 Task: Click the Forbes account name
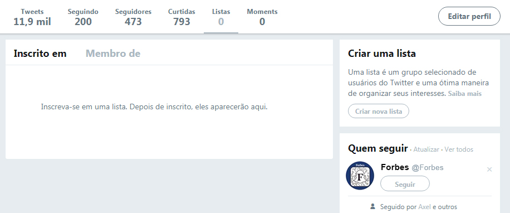(x=395, y=167)
